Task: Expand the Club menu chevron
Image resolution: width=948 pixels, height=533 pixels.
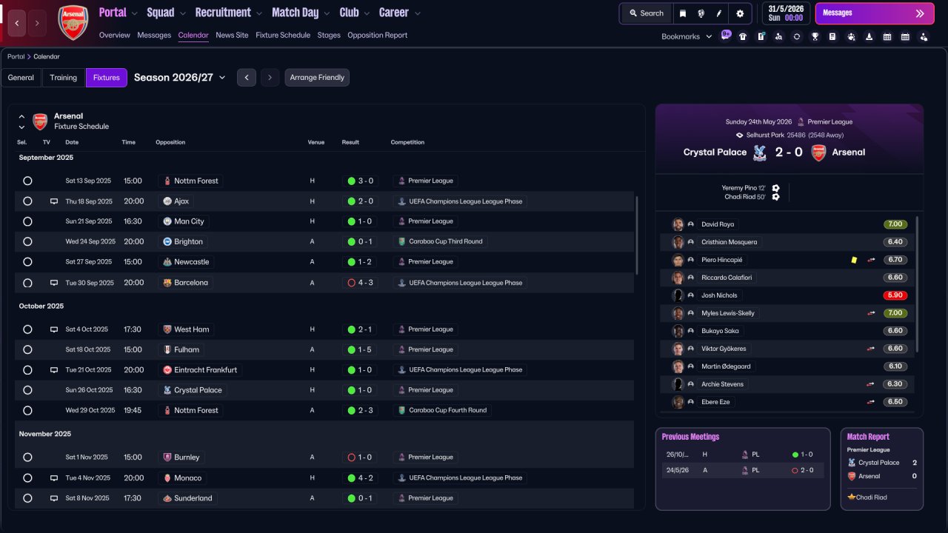Action: (367, 13)
